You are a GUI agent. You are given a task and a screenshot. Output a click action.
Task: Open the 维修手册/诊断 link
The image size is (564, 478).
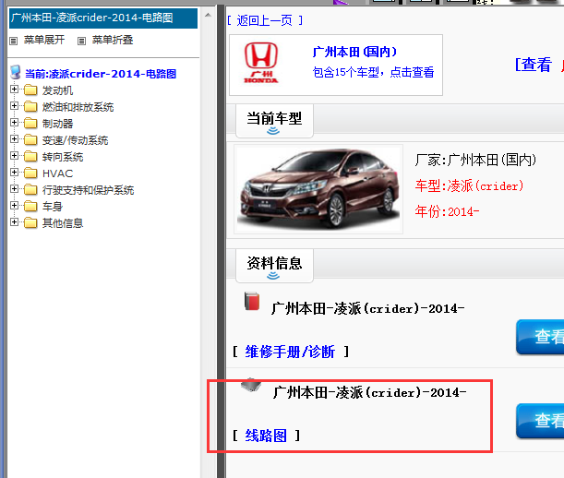[290, 352]
